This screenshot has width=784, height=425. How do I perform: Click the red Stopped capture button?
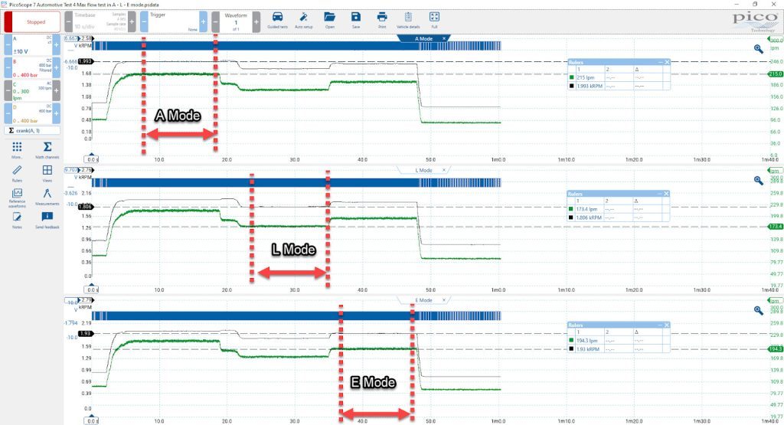click(32, 22)
